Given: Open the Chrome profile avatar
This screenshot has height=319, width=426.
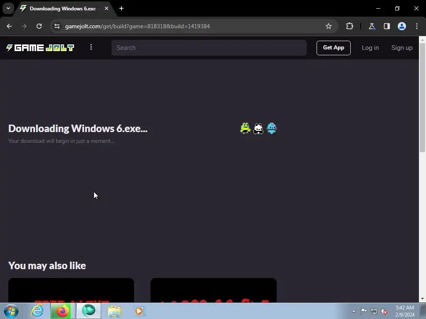Looking at the screenshot, I should [402, 26].
